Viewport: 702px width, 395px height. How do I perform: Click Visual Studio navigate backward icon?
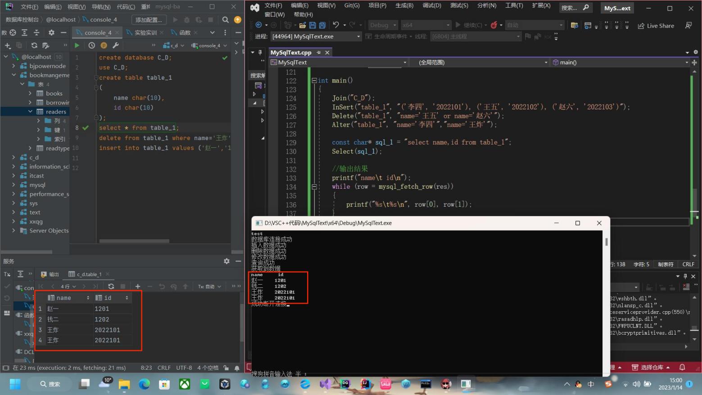pyautogui.click(x=258, y=25)
